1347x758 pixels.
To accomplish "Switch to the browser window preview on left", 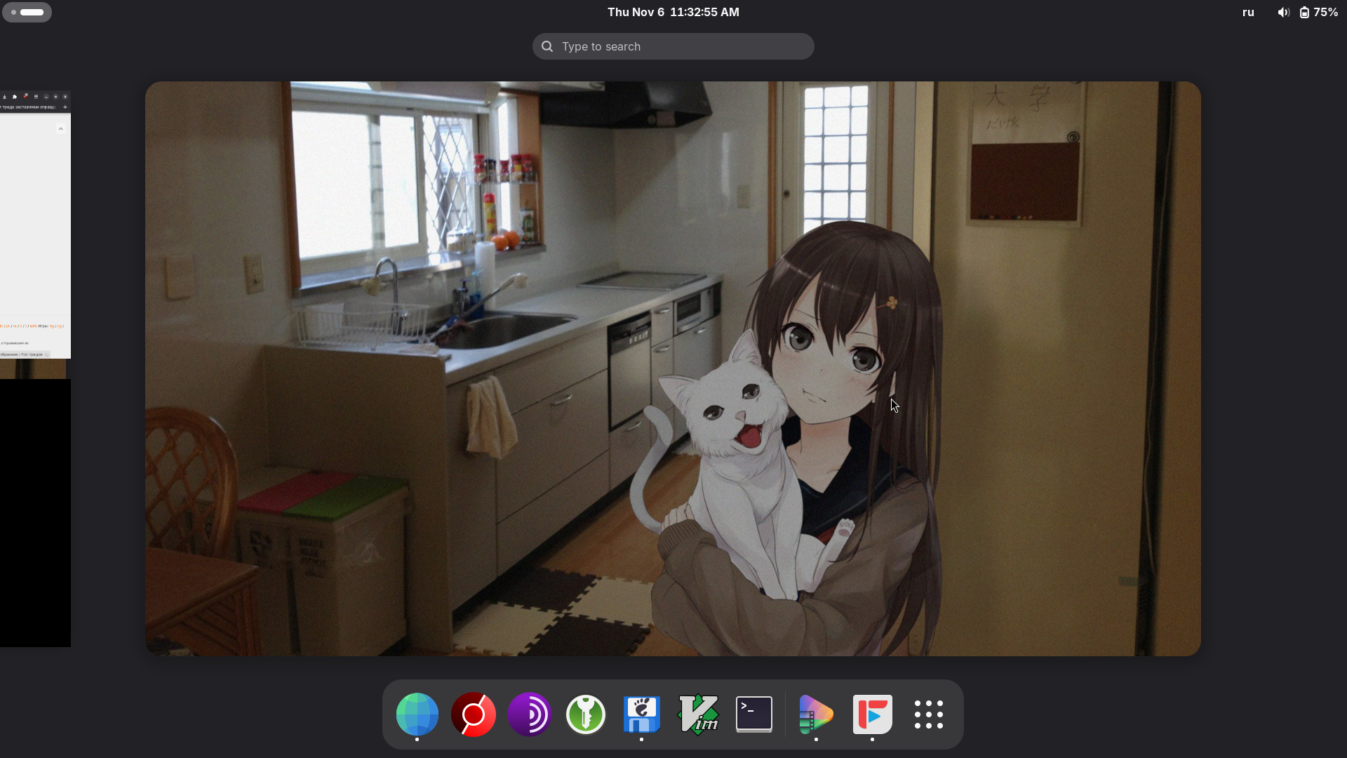I will [35, 225].
